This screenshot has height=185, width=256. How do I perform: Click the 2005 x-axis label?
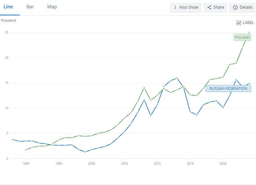point(124,163)
